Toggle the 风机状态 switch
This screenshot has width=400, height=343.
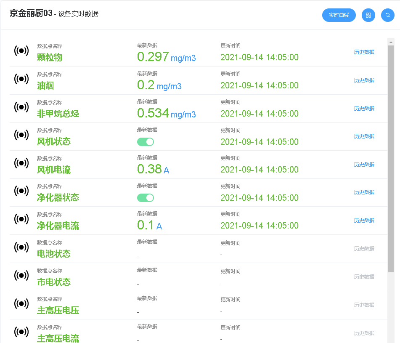point(146,142)
